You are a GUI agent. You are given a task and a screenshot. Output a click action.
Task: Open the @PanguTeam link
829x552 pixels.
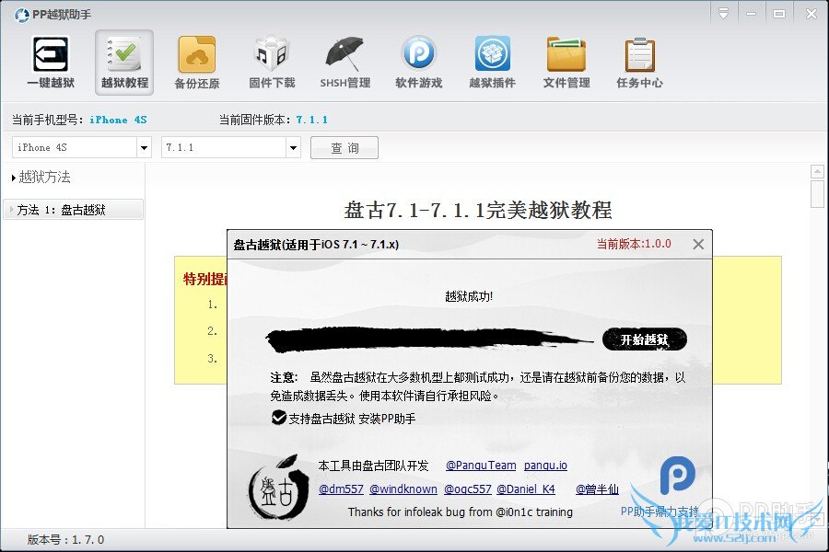(x=480, y=466)
